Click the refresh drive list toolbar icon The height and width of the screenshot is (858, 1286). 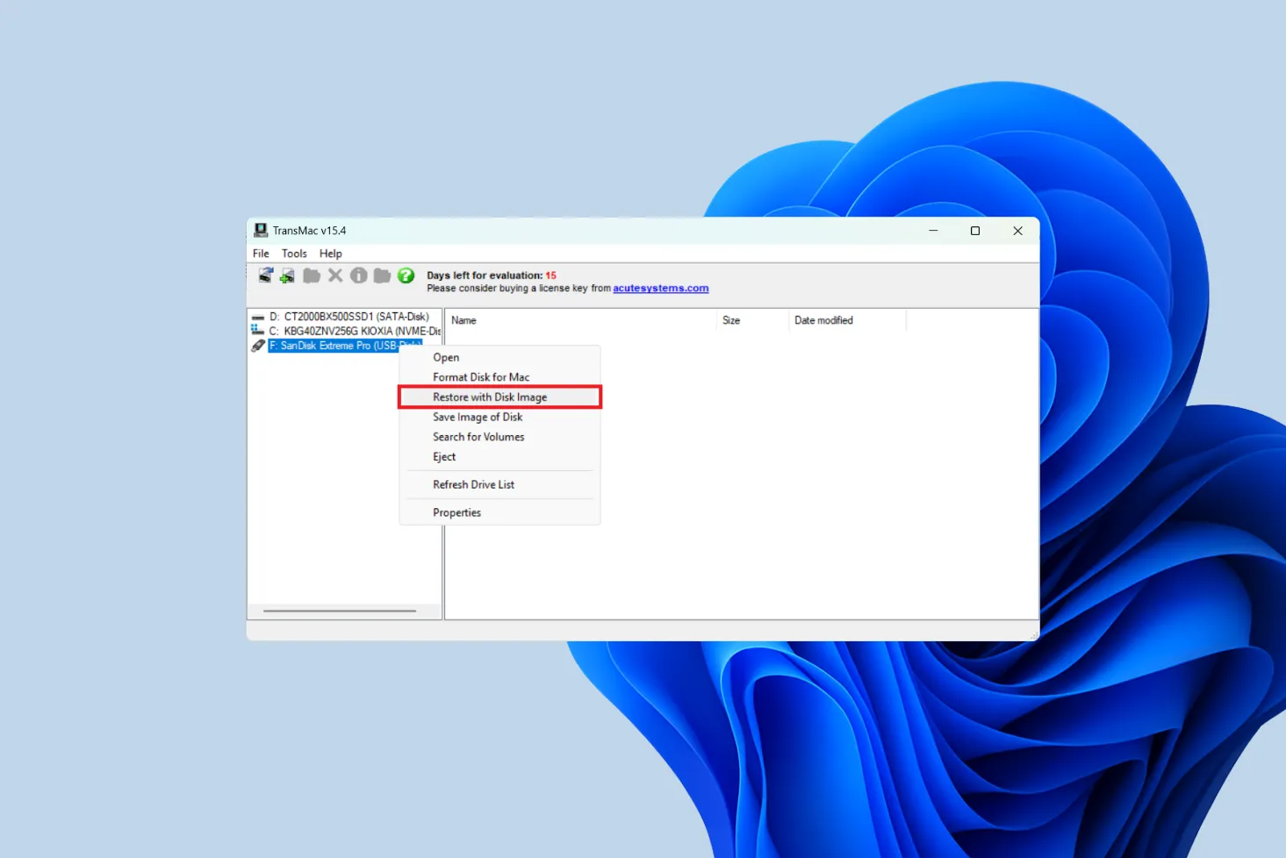[265, 275]
